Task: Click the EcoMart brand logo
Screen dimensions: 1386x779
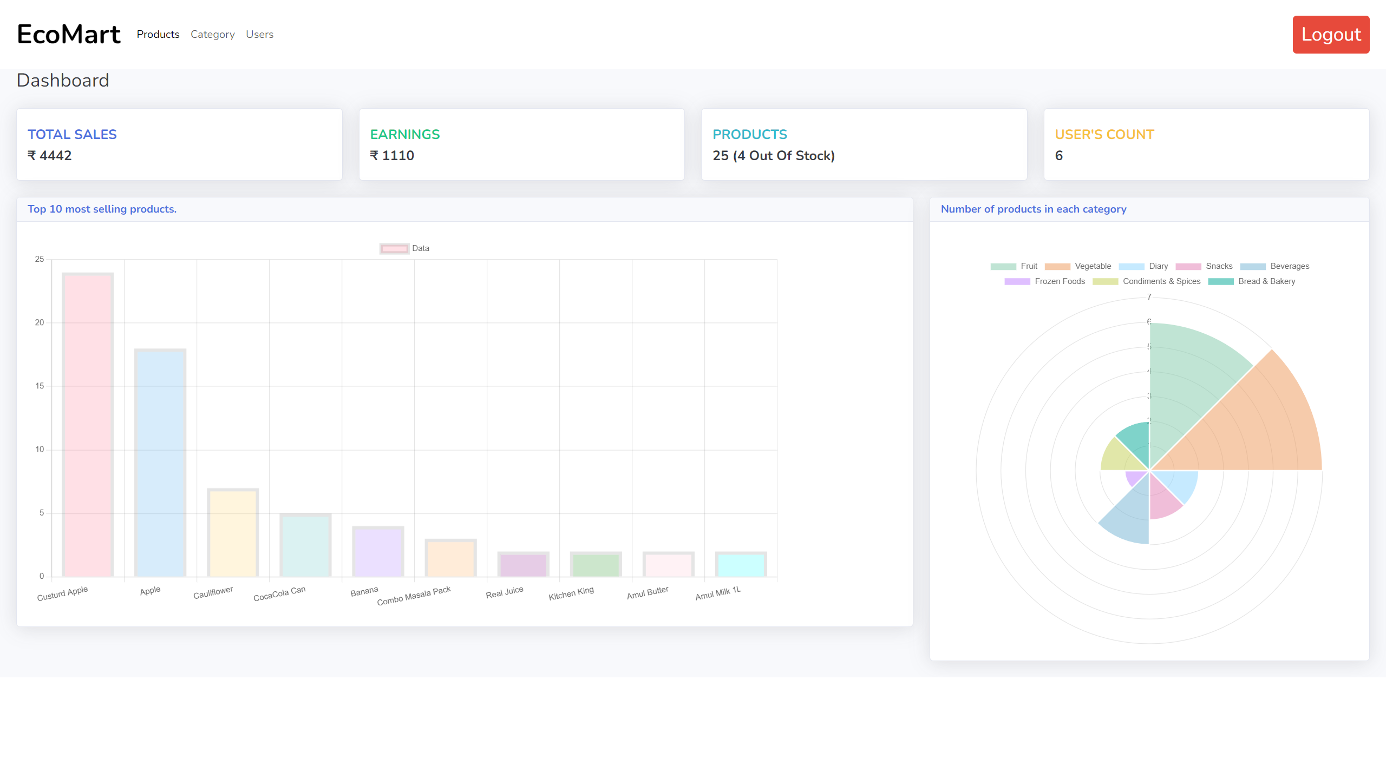Action: click(68, 34)
